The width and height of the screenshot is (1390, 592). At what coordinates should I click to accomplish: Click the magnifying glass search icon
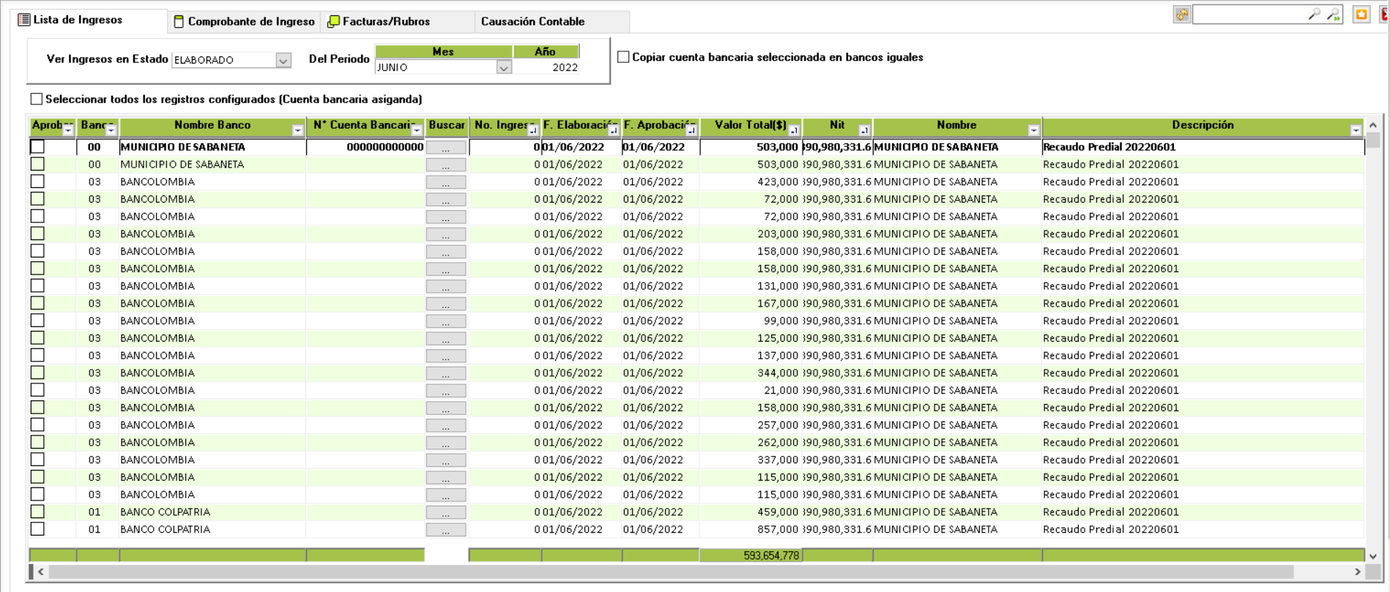tap(1315, 15)
